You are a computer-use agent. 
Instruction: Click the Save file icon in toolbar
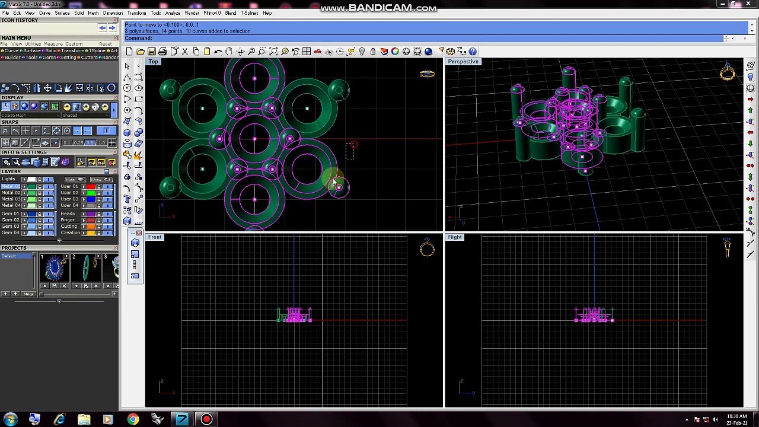pyautogui.click(x=152, y=52)
